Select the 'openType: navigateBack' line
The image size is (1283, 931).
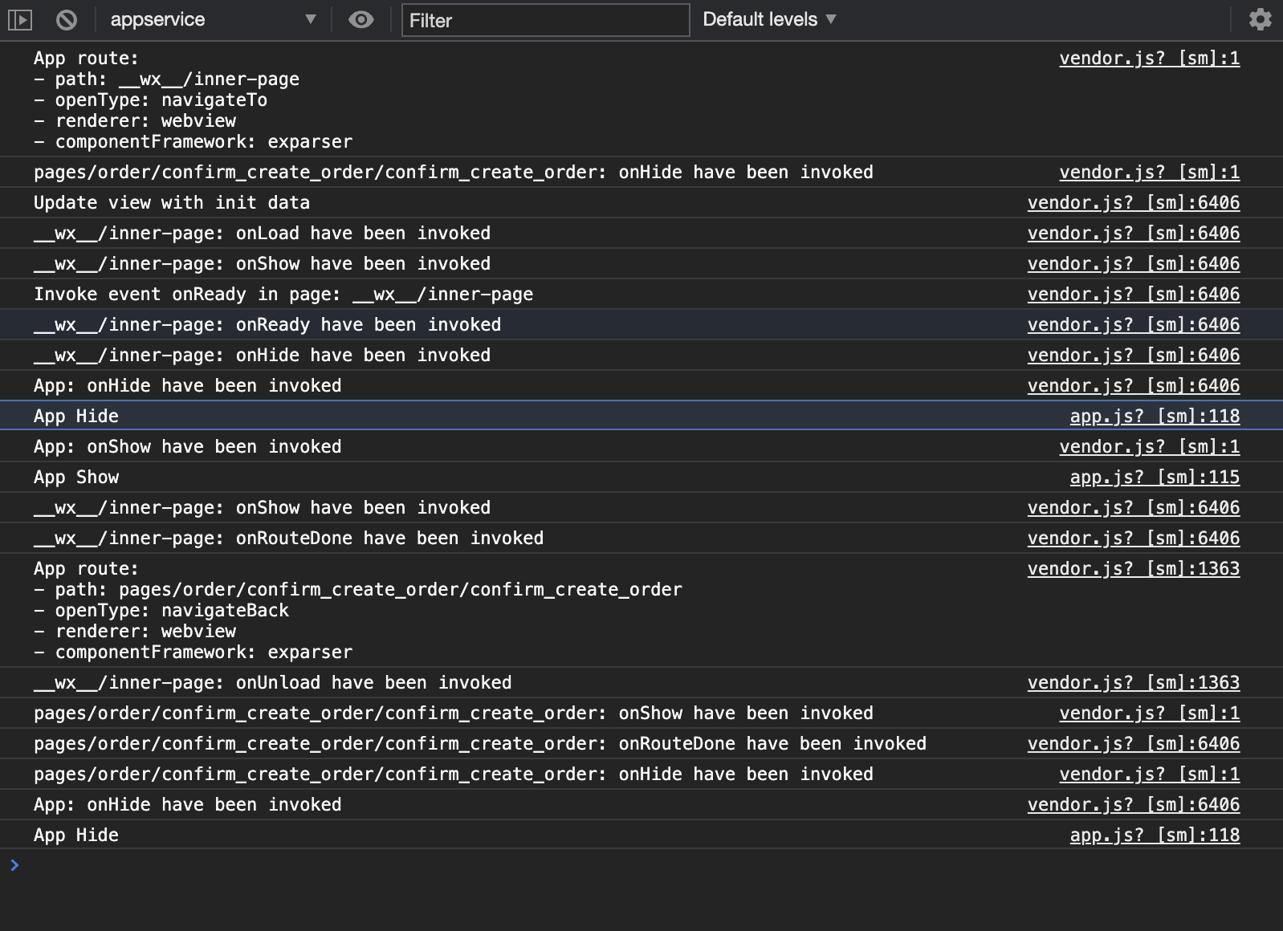161,611
